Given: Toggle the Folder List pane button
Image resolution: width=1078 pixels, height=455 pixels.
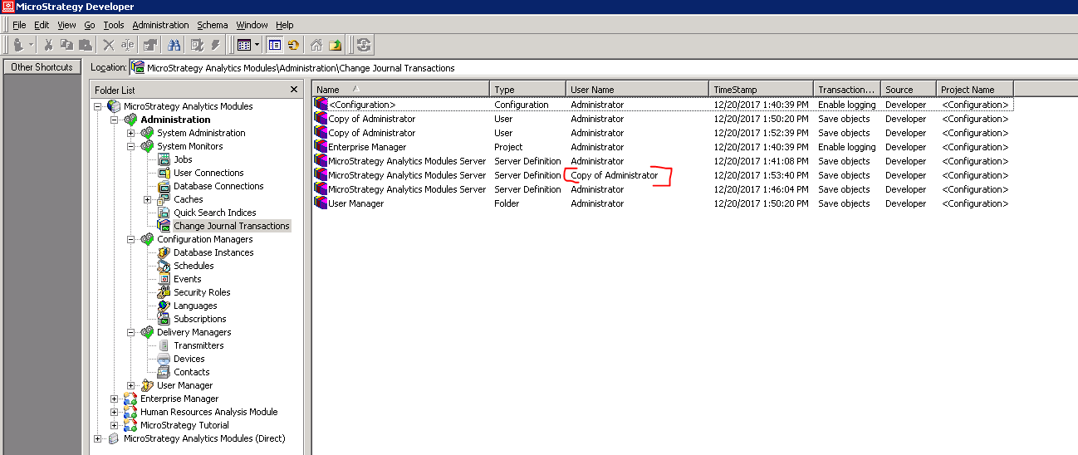Looking at the screenshot, I should (x=275, y=45).
